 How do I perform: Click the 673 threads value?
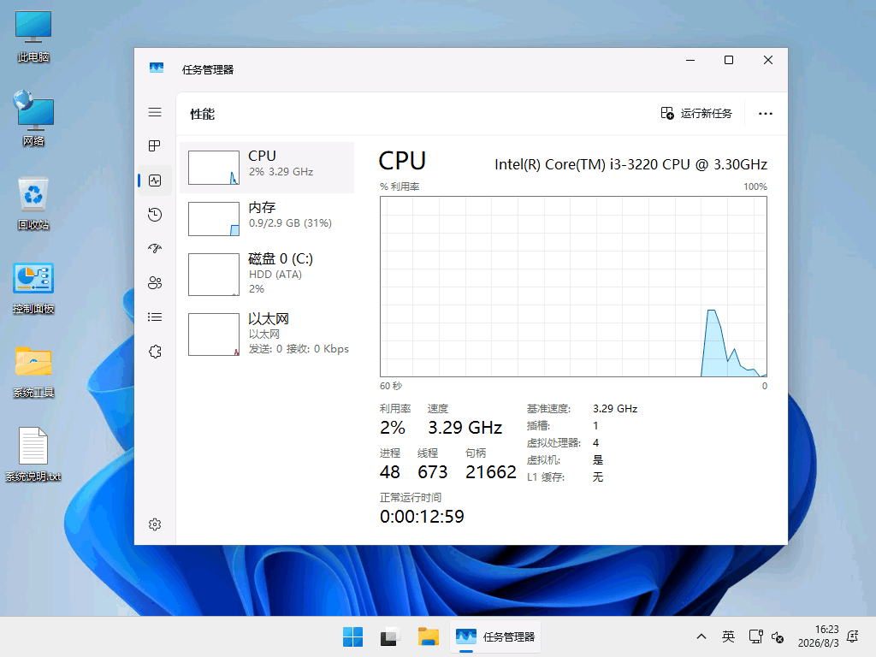(x=432, y=472)
